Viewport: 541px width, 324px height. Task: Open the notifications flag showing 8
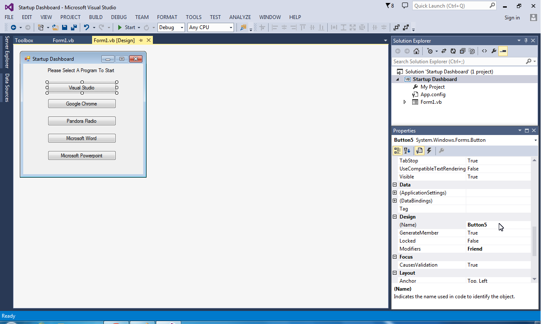pyautogui.click(x=390, y=6)
